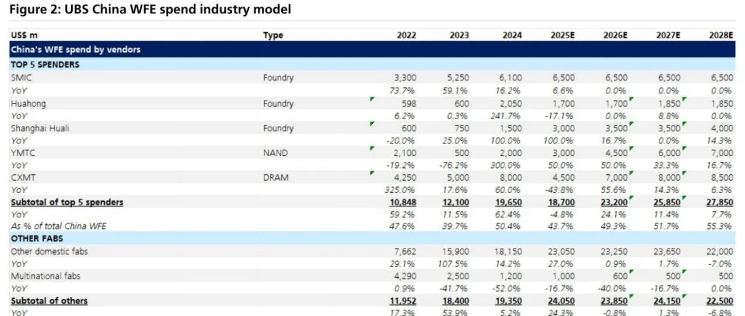Select the 'TOP 5 SPENDERS' section row
The width and height of the screenshot is (745, 316).
[372, 64]
